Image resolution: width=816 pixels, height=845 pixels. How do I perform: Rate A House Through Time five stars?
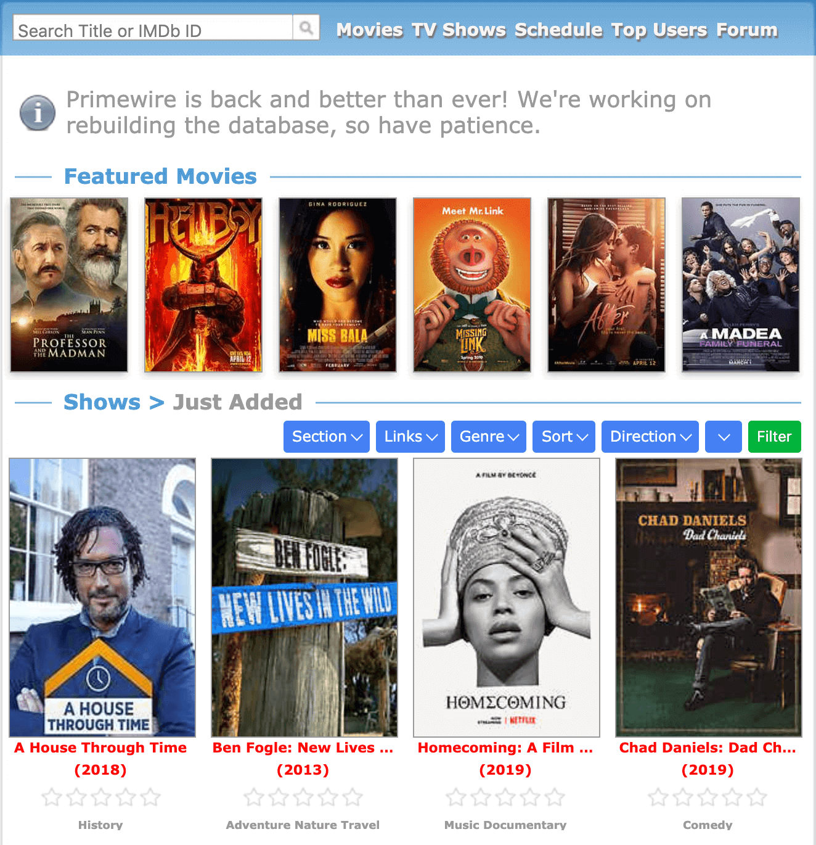click(150, 798)
